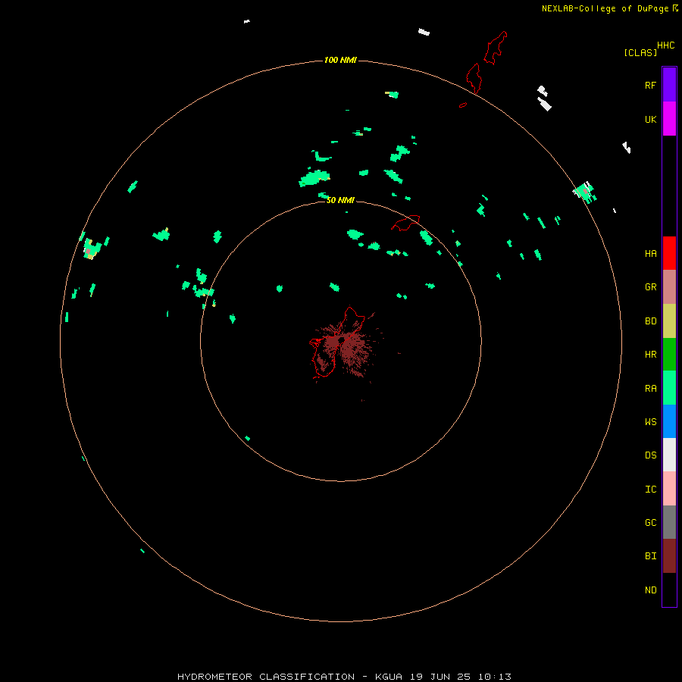Click the UK legend label
The width and height of the screenshot is (682, 682).
click(650, 119)
